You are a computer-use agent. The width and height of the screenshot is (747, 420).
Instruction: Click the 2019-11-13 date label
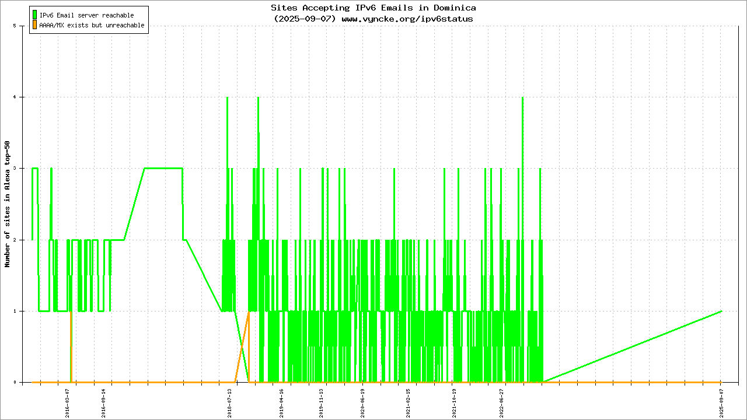coord(322,403)
